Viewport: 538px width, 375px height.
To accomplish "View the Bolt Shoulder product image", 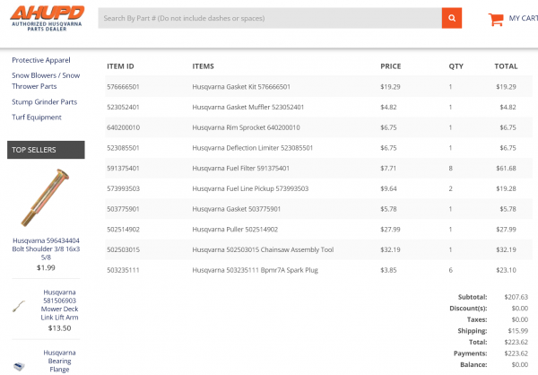I will tap(46, 197).
